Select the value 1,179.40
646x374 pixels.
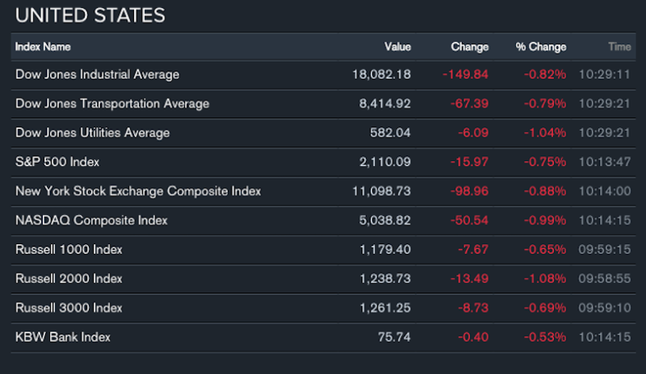(x=385, y=250)
